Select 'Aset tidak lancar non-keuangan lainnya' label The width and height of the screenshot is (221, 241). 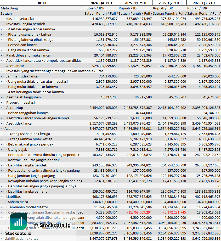(38, 118)
